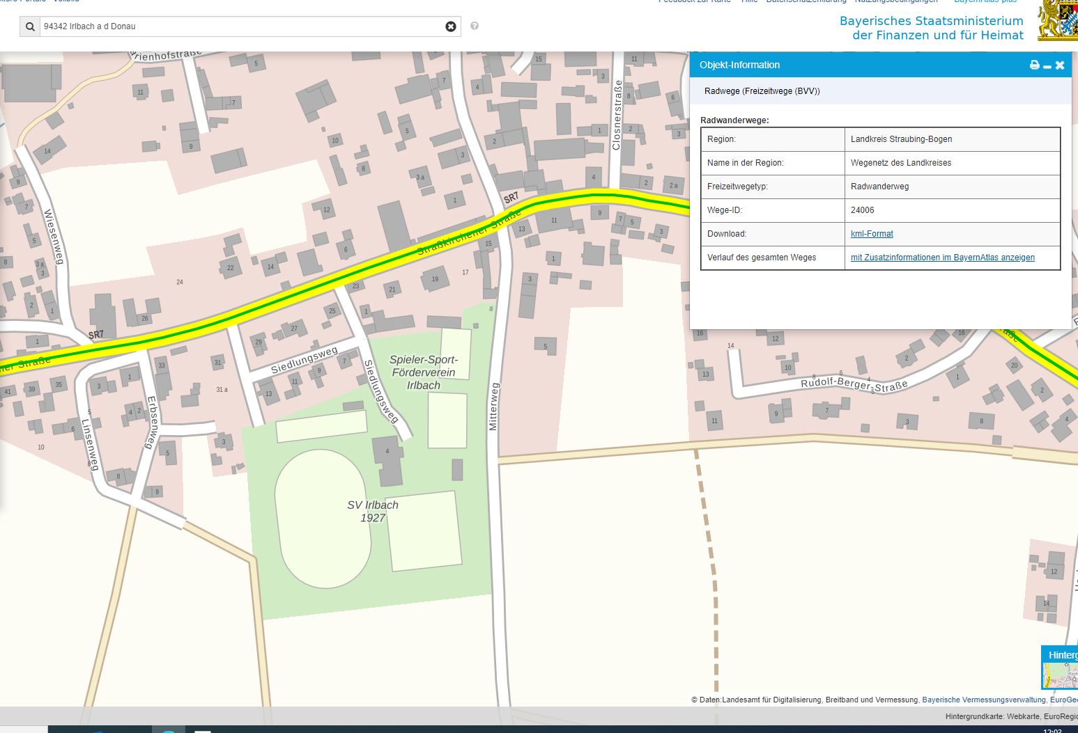Click the 'Wegenetz des Landkreises' value
The image size is (1078, 733).
[901, 163]
